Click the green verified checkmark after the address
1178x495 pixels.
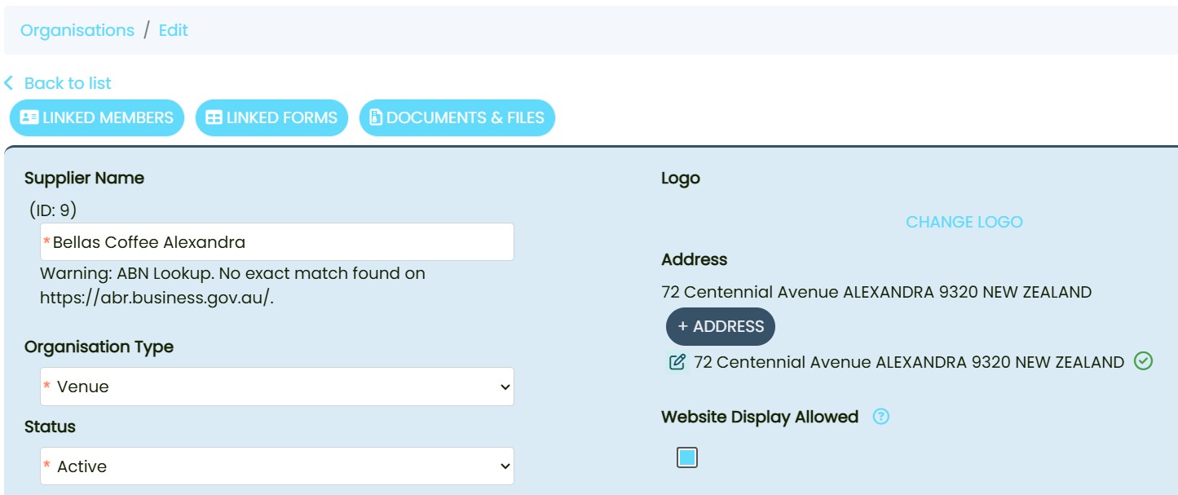[1143, 361]
